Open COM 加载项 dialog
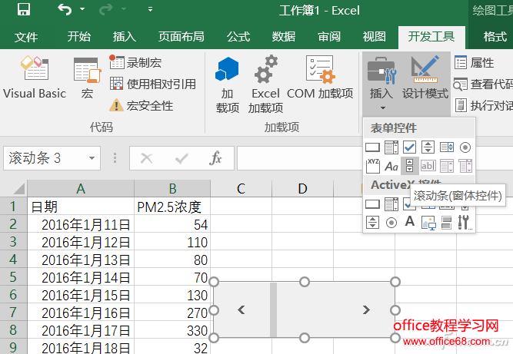Screen dimensions: 513x354 (x=320, y=78)
